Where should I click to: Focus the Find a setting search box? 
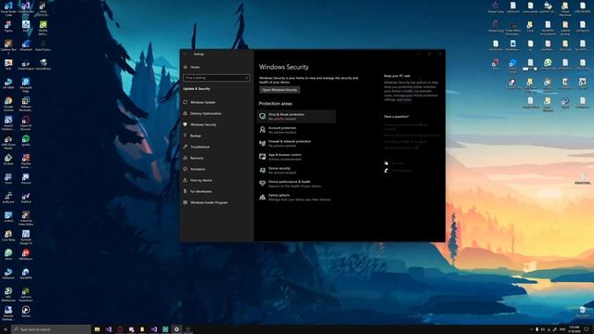pyautogui.click(x=216, y=78)
